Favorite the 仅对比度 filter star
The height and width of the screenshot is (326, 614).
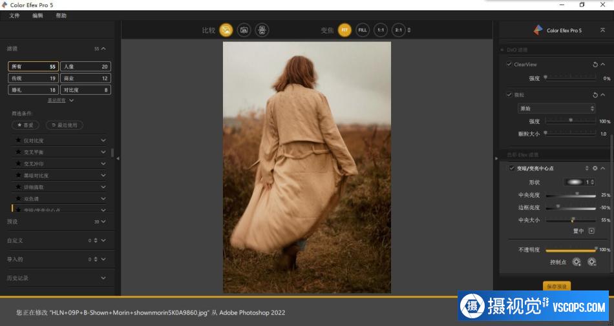[18, 140]
